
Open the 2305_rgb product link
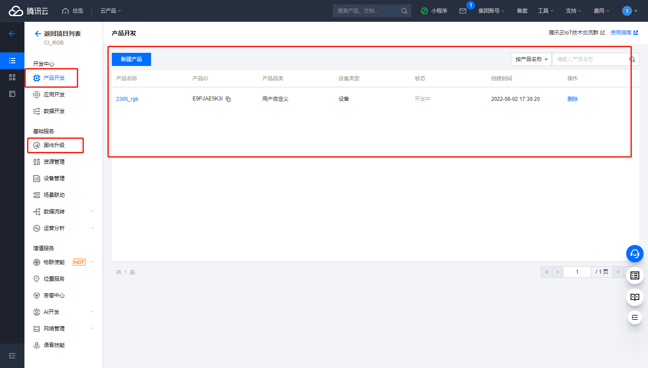tap(127, 99)
